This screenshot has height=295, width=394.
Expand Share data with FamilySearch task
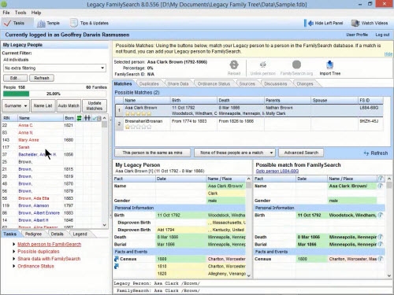13,259
